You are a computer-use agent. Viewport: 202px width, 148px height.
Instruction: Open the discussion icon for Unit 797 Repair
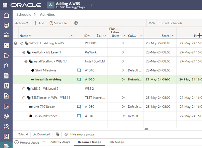[x=79, y=107]
